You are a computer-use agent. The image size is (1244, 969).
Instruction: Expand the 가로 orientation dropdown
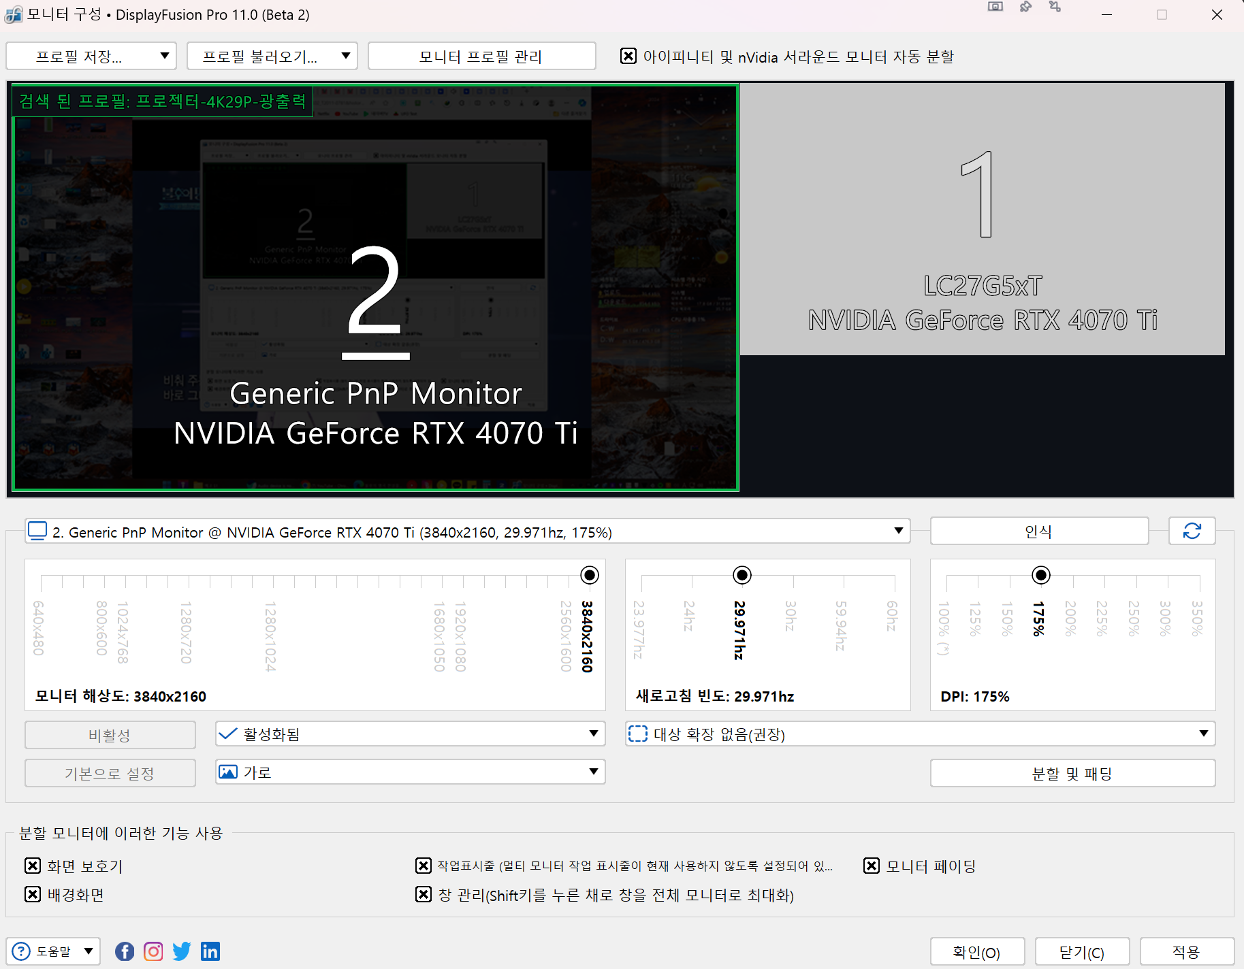[x=410, y=772]
